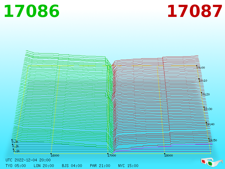Click the green bid price 17086
225x169 pixels.
31,11
